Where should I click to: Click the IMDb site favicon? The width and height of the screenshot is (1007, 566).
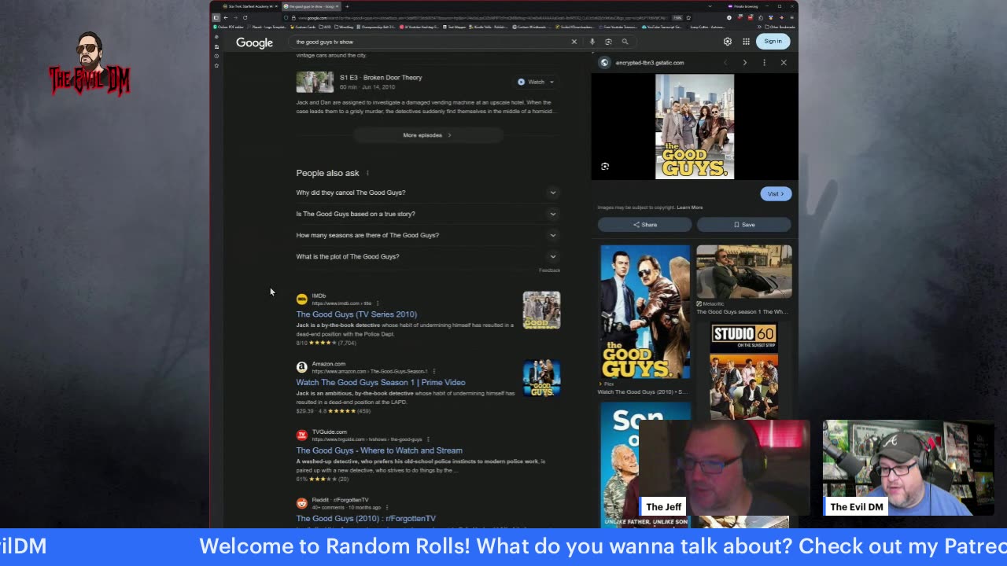(301, 300)
